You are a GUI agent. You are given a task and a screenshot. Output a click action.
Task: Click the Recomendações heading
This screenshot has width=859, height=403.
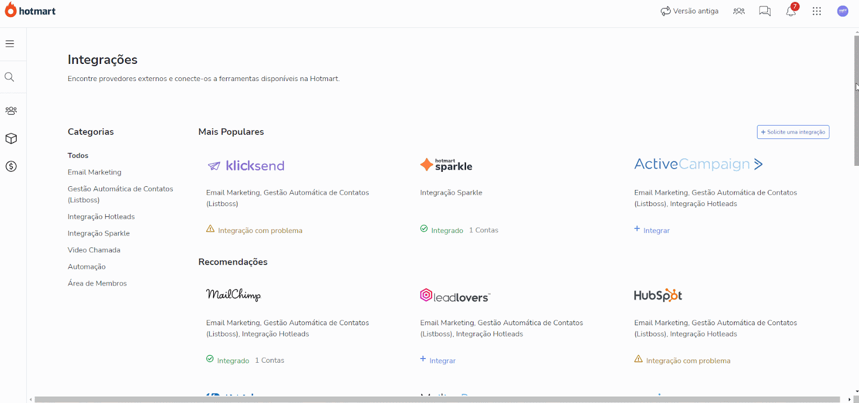[x=233, y=262]
